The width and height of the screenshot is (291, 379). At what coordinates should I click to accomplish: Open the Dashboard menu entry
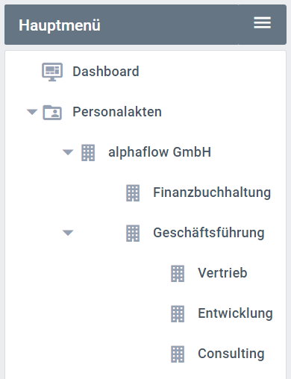(106, 72)
